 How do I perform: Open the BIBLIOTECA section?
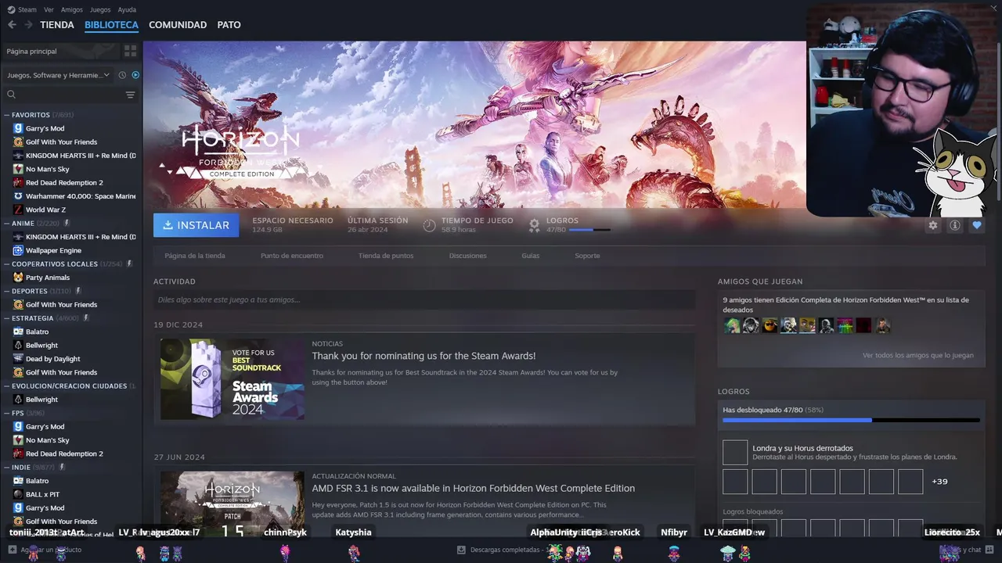pos(111,25)
